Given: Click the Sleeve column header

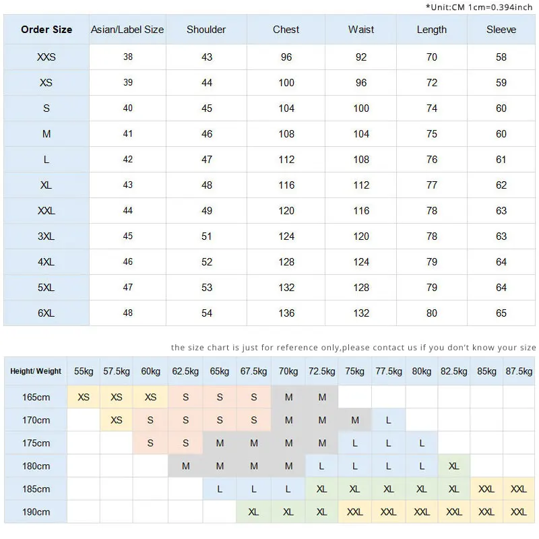Looking at the screenshot, I should [501, 30].
